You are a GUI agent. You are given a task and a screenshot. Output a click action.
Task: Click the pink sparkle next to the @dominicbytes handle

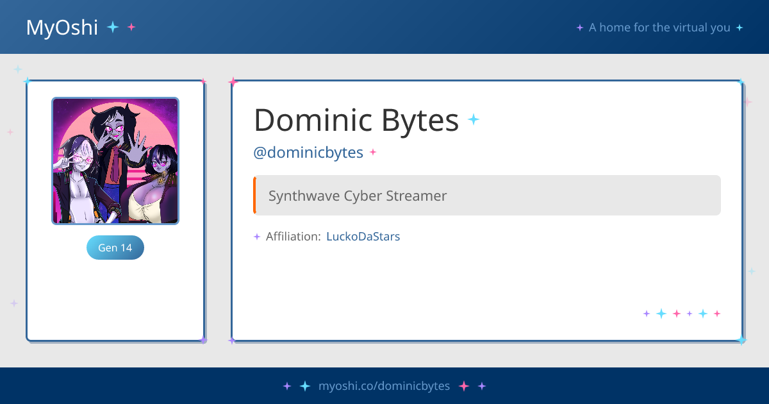pyautogui.click(x=373, y=153)
